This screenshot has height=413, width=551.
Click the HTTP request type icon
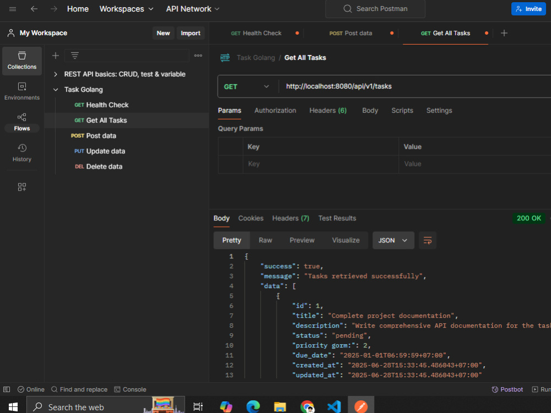coord(225,58)
